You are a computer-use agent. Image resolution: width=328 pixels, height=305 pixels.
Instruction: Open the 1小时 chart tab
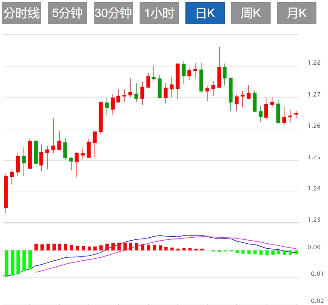tap(159, 13)
